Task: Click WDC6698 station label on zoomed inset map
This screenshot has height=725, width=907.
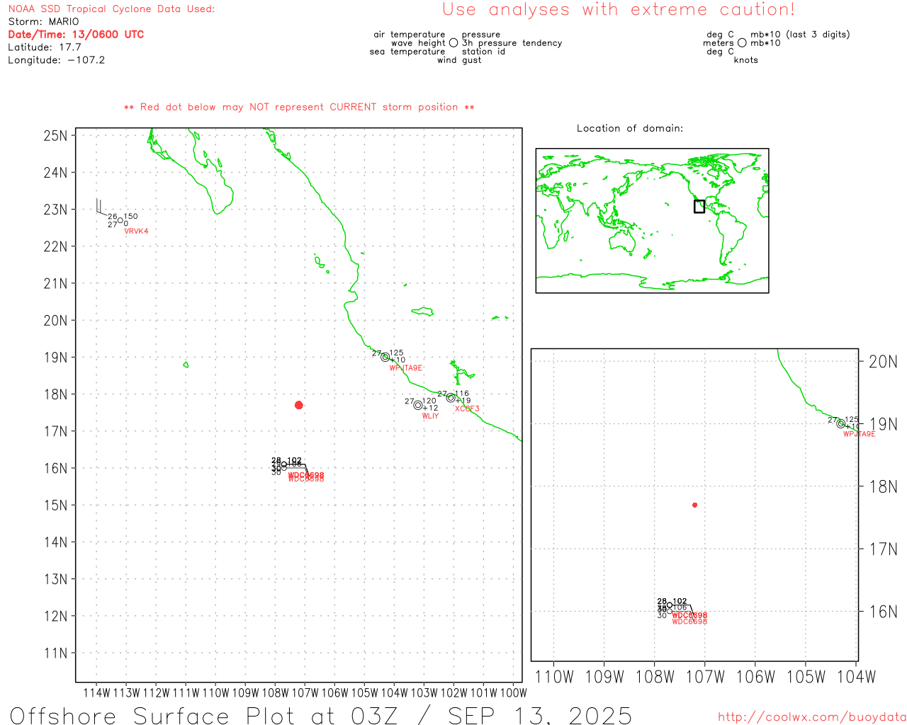Action: [x=689, y=618]
